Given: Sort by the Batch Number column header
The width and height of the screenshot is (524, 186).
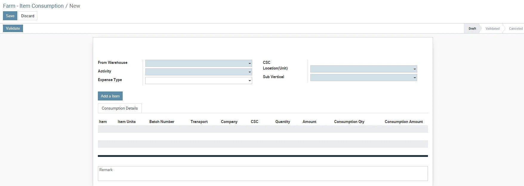Looking at the screenshot, I should (162, 122).
